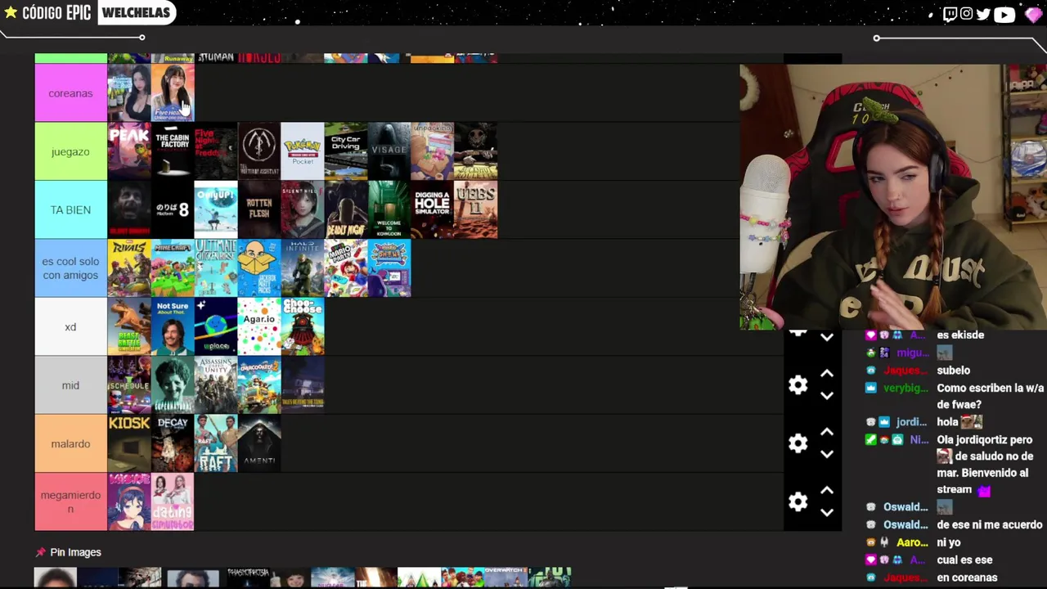
Task: Select the Minecraft thumbnail
Action: pos(173,268)
